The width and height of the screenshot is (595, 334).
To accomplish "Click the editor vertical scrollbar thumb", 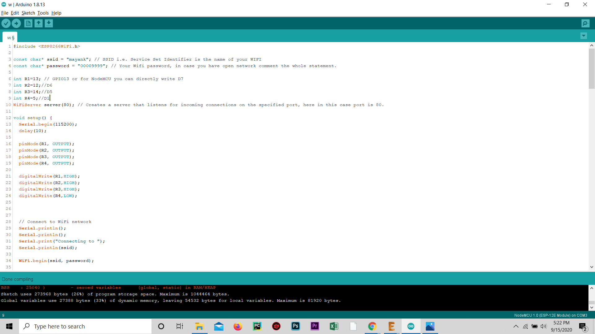I will click(592, 69).
